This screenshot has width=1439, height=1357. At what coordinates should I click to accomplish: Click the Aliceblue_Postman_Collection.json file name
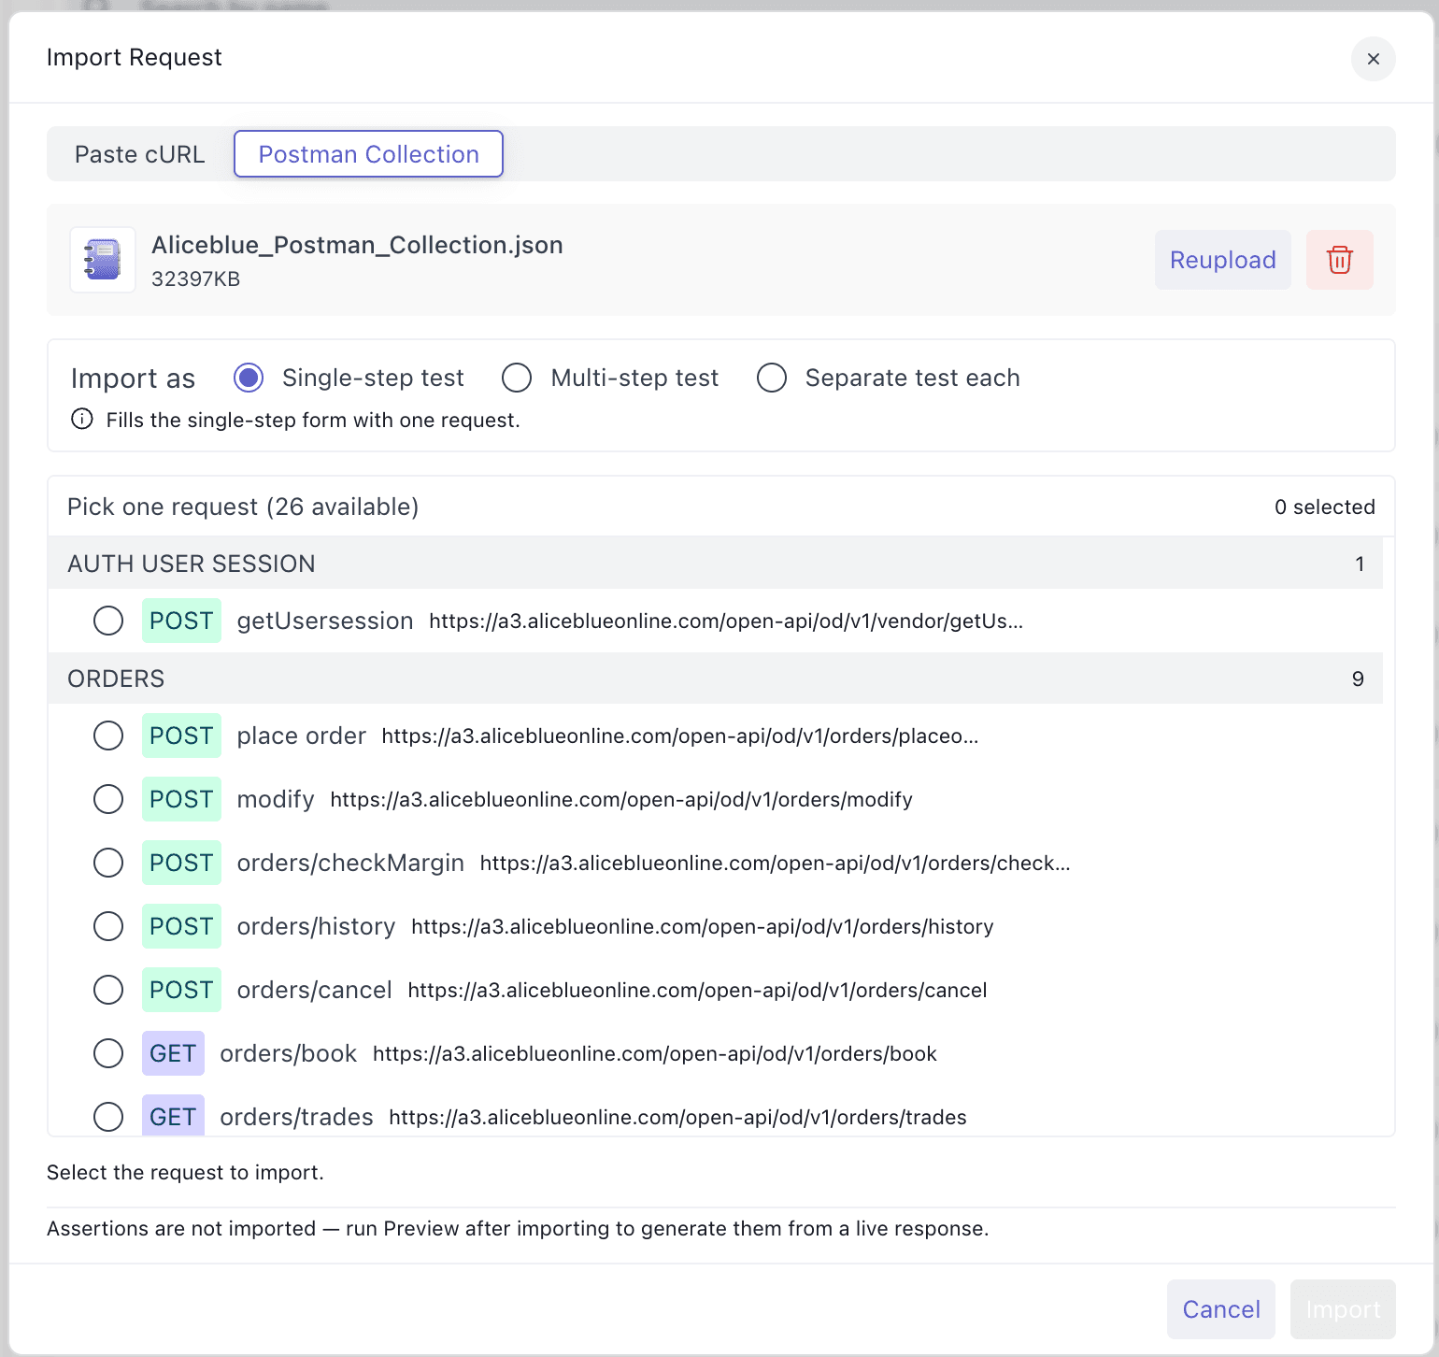(357, 245)
